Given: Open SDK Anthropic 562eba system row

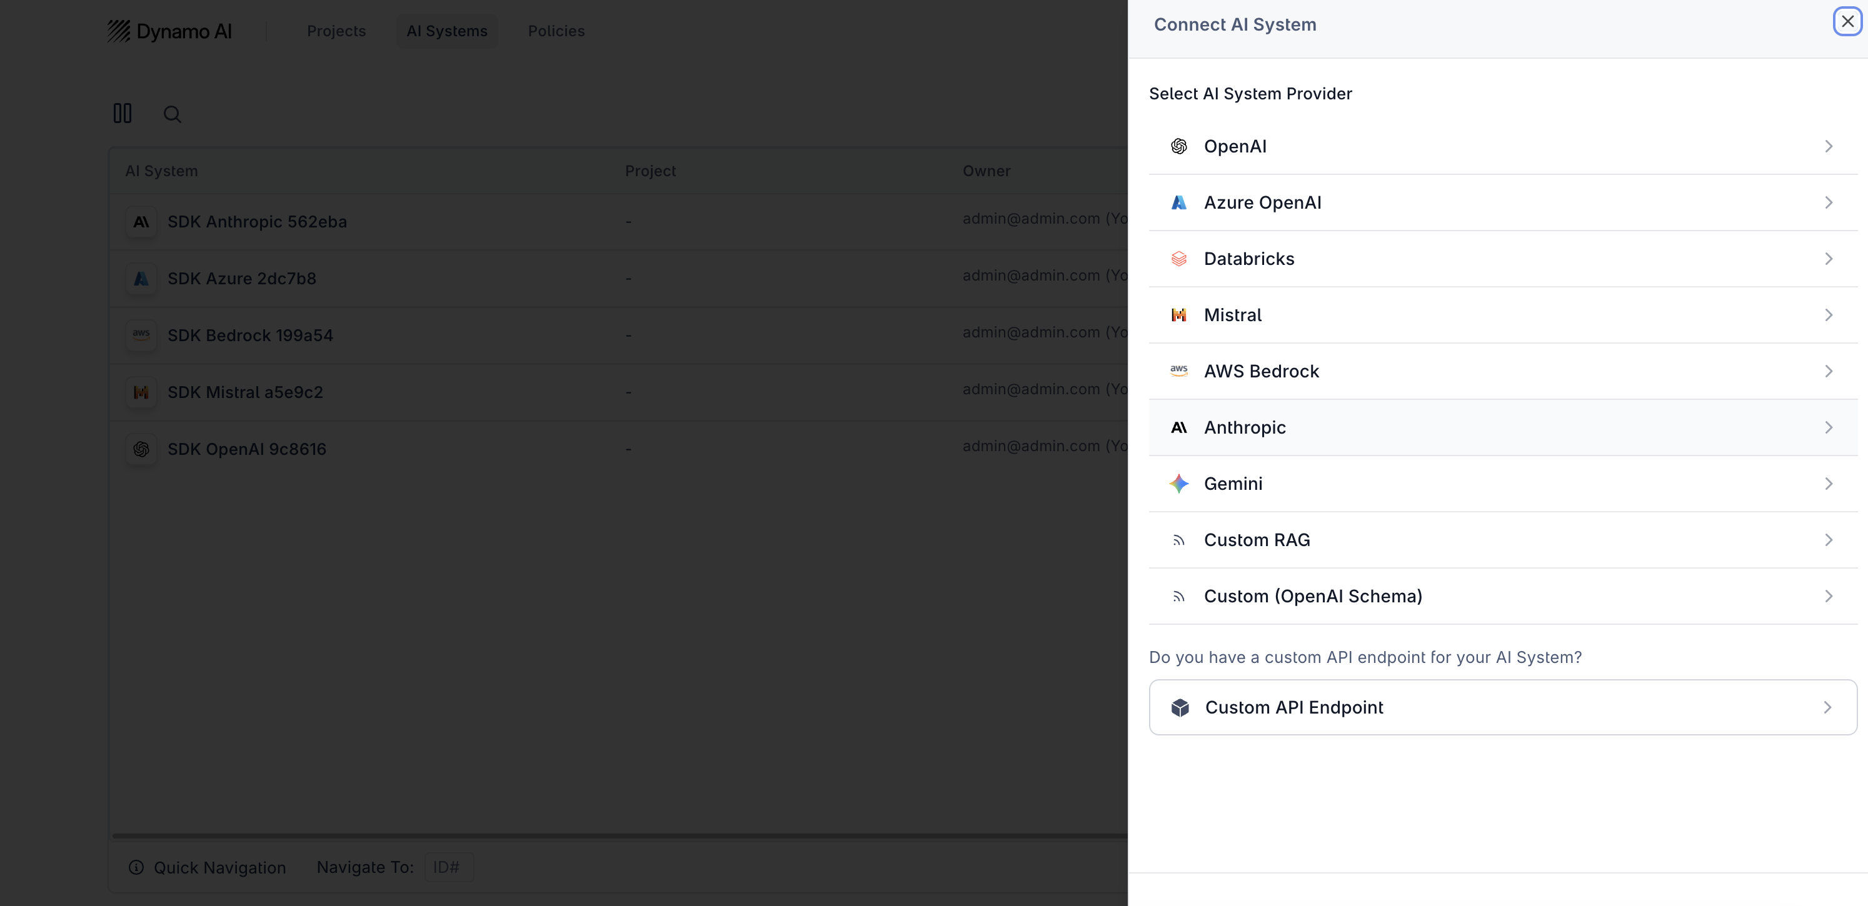Looking at the screenshot, I should (258, 222).
